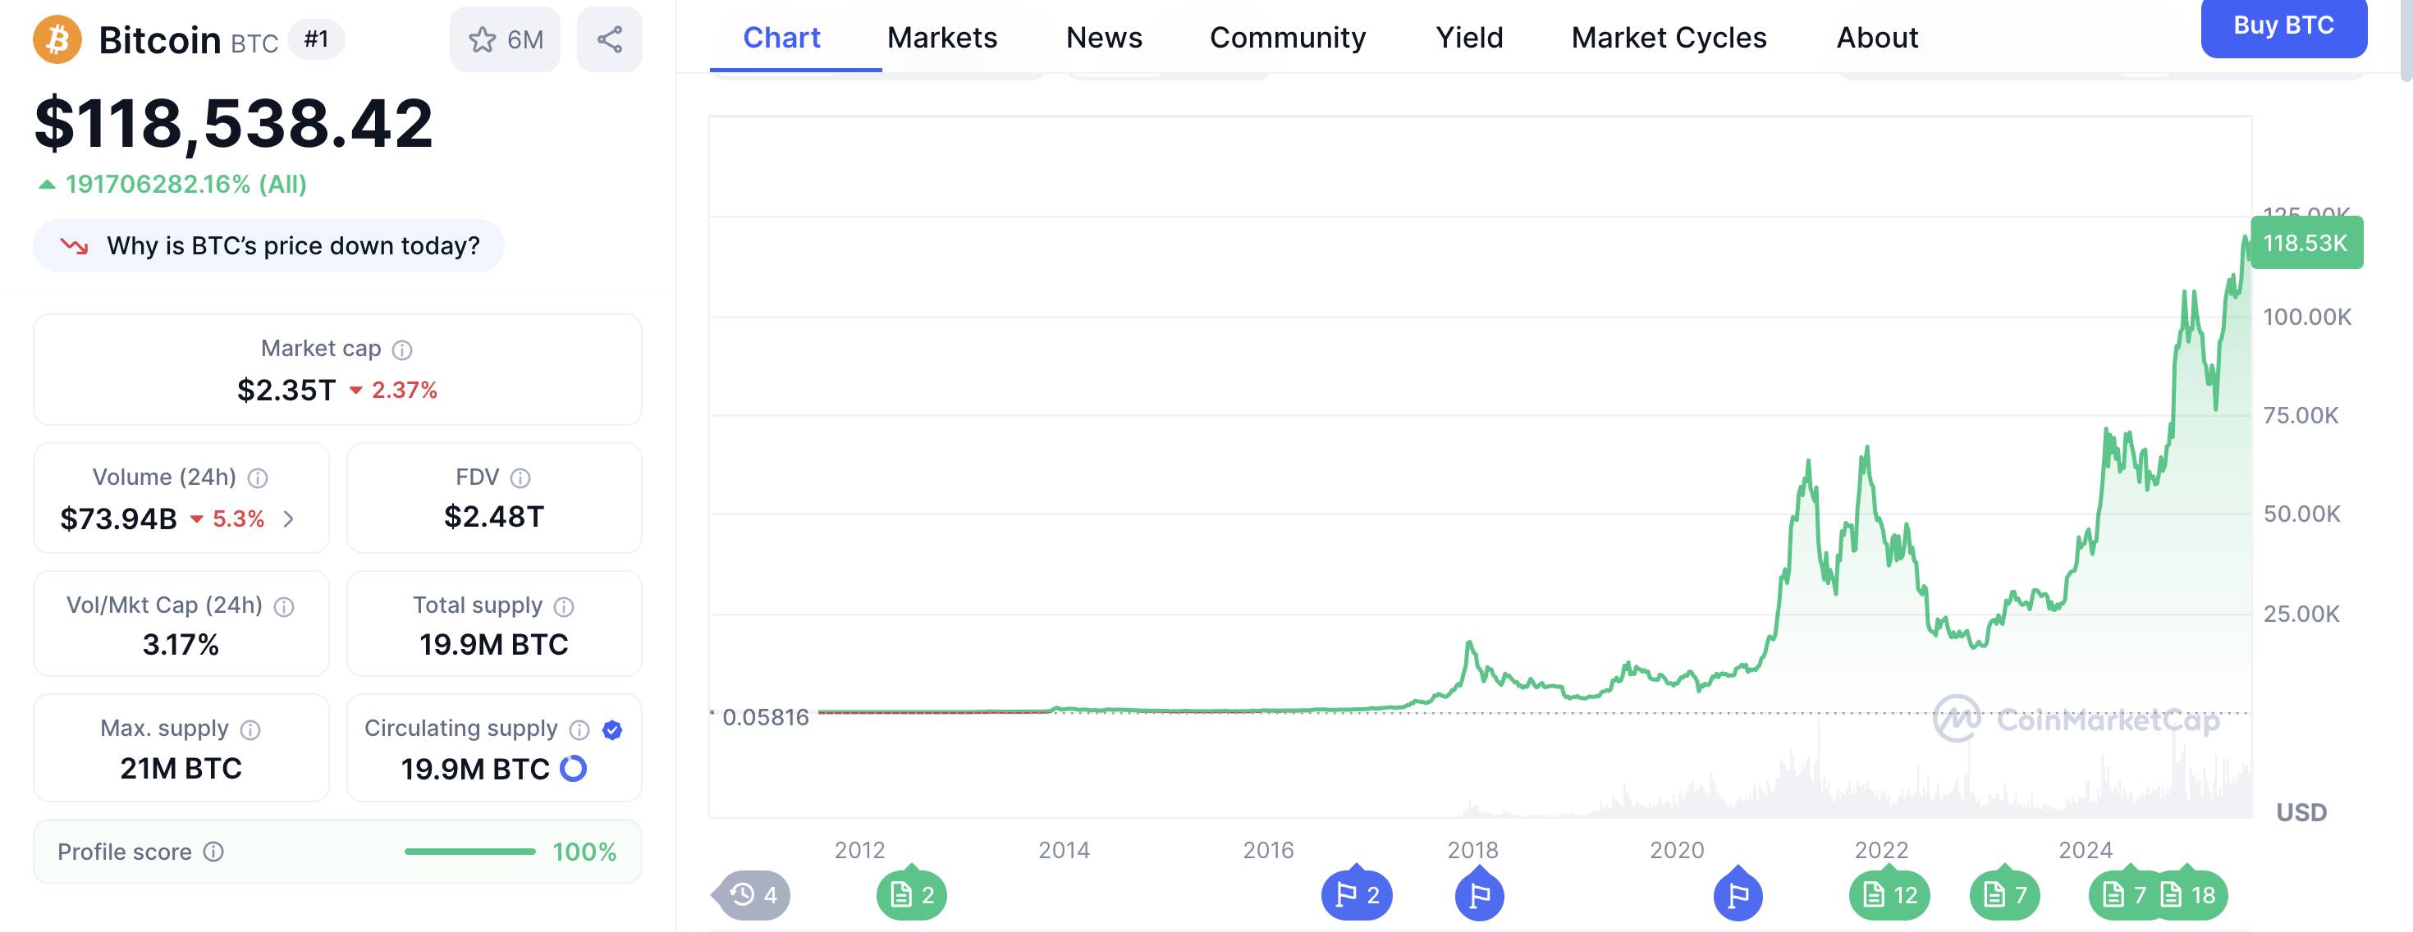Expand Volume (24h) details chevron
This screenshot has width=2413, height=932.
pos(289,519)
